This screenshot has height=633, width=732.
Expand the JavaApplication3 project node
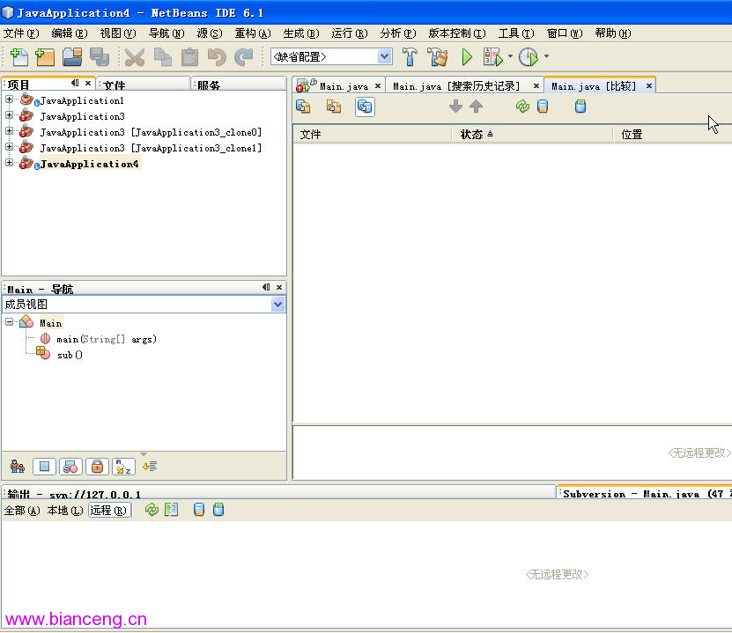point(9,115)
